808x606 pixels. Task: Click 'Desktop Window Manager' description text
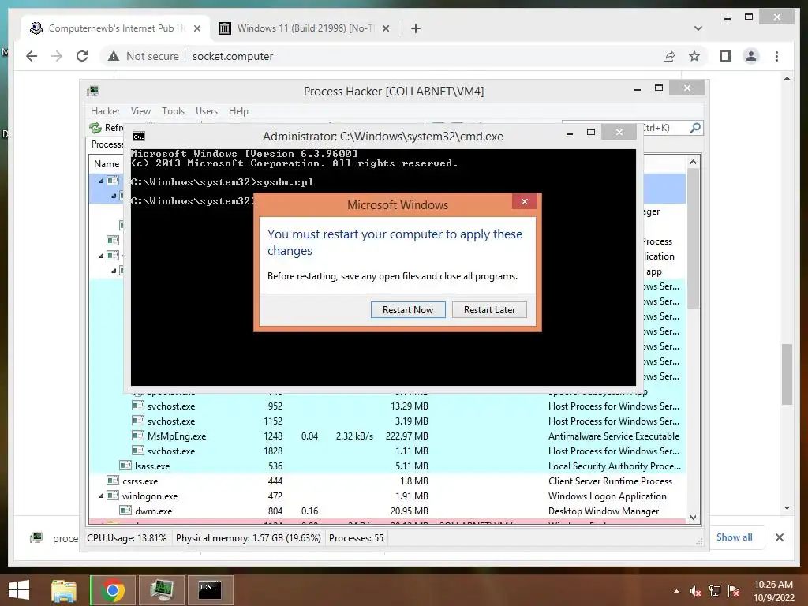604,511
